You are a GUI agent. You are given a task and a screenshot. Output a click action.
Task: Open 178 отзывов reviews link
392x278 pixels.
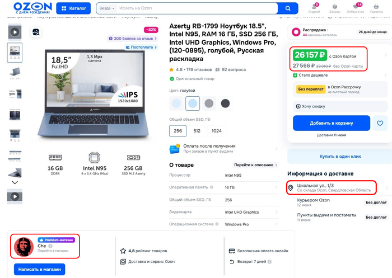click(199, 70)
